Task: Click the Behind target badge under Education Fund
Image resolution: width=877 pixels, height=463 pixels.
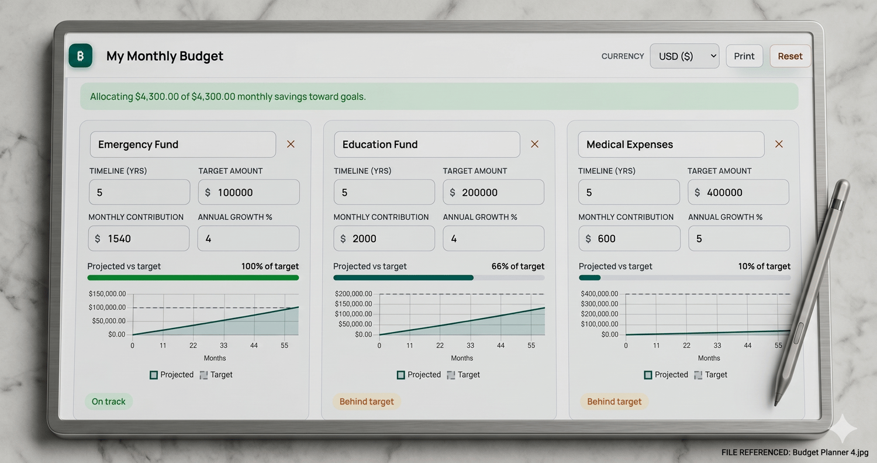Action: point(367,402)
